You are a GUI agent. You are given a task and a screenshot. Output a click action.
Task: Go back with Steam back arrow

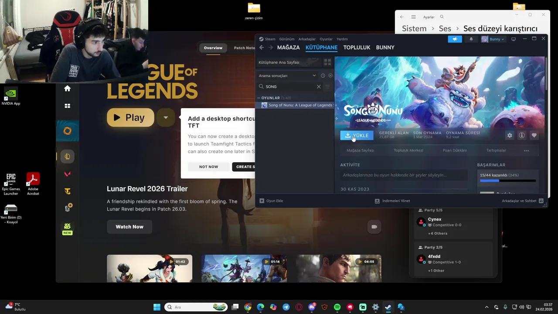pyautogui.click(x=262, y=48)
